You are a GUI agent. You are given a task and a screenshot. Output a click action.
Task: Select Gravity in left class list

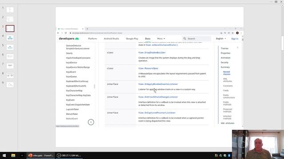click(x=69, y=53)
